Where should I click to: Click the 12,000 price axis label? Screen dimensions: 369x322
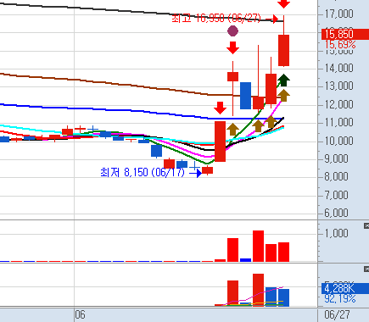[x=339, y=104]
